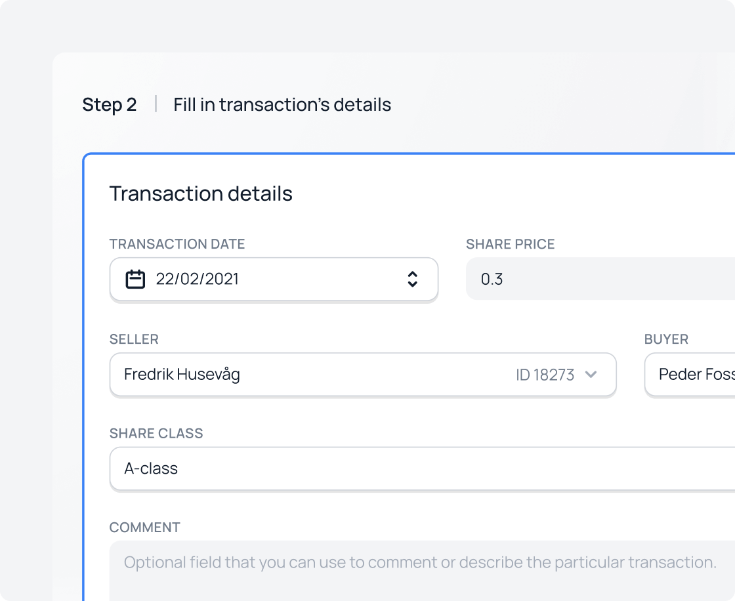735x601 pixels.
Task: Click the seller's ID 18273 text
Action: 545,375
